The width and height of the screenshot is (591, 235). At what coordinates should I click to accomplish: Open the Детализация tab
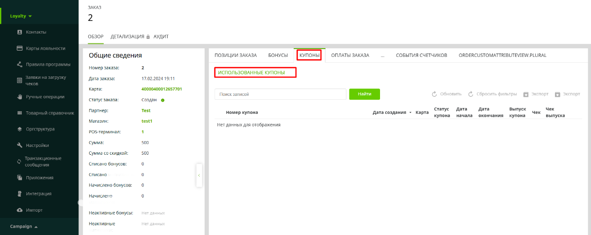point(127,36)
